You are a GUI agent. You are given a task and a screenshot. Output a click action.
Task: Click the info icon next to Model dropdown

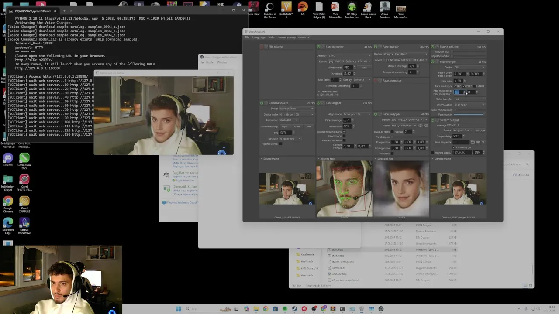pyautogui.click(x=426, y=126)
